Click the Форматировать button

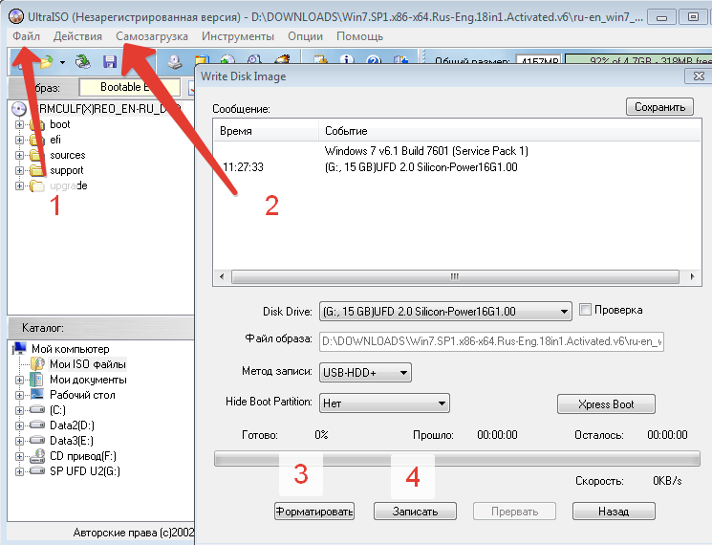pyautogui.click(x=314, y=512)
